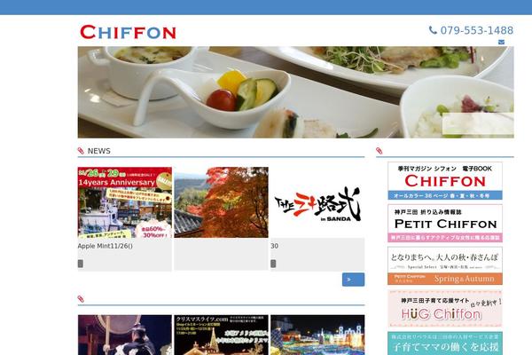Viewport: 532px width, 355px height.
Task: Click the Apple Mint11/26 news title
Action: (106, 246)
